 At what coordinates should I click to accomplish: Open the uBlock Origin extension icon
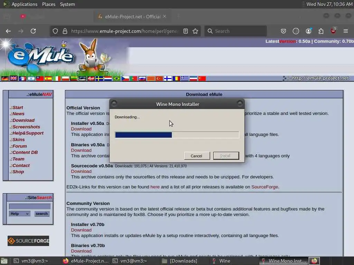coord(333,31)
